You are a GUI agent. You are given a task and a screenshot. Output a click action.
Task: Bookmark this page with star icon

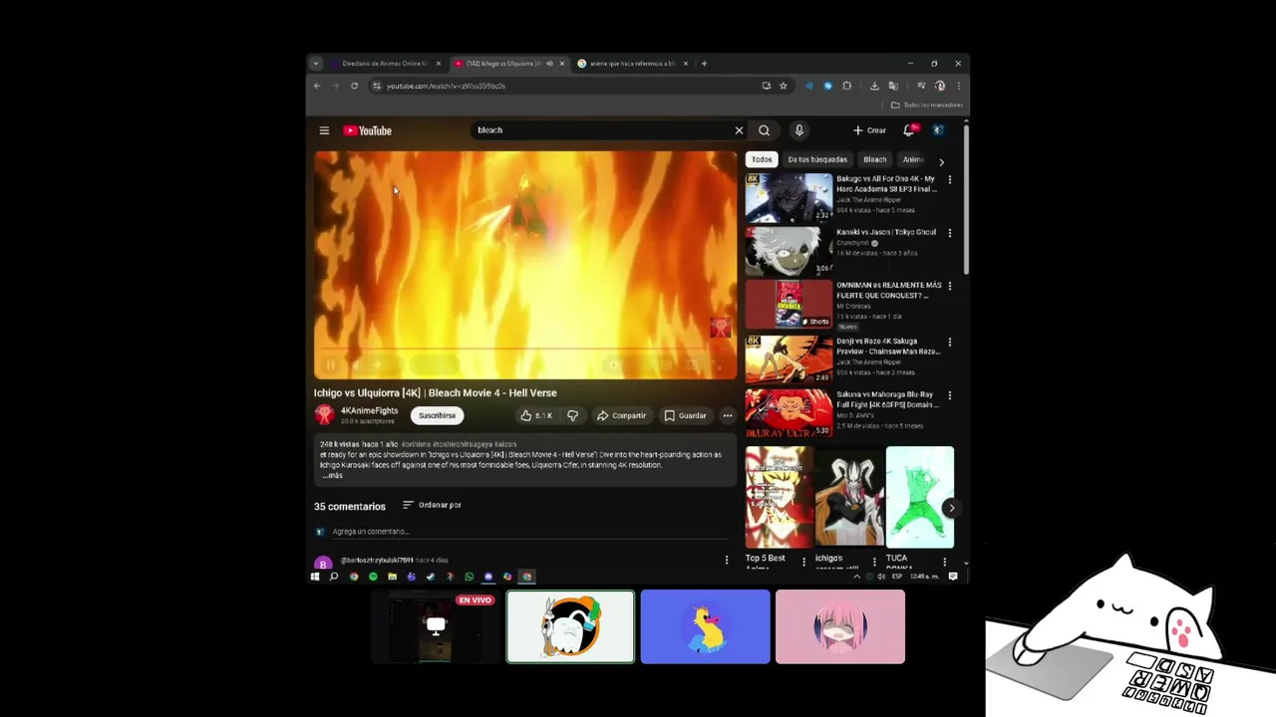coord(784,86)
